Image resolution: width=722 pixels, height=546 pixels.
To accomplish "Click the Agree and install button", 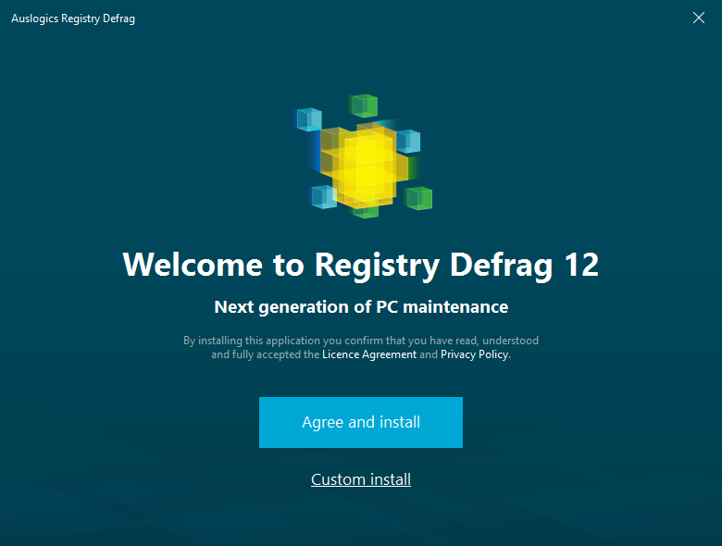I will coord(361,422).
